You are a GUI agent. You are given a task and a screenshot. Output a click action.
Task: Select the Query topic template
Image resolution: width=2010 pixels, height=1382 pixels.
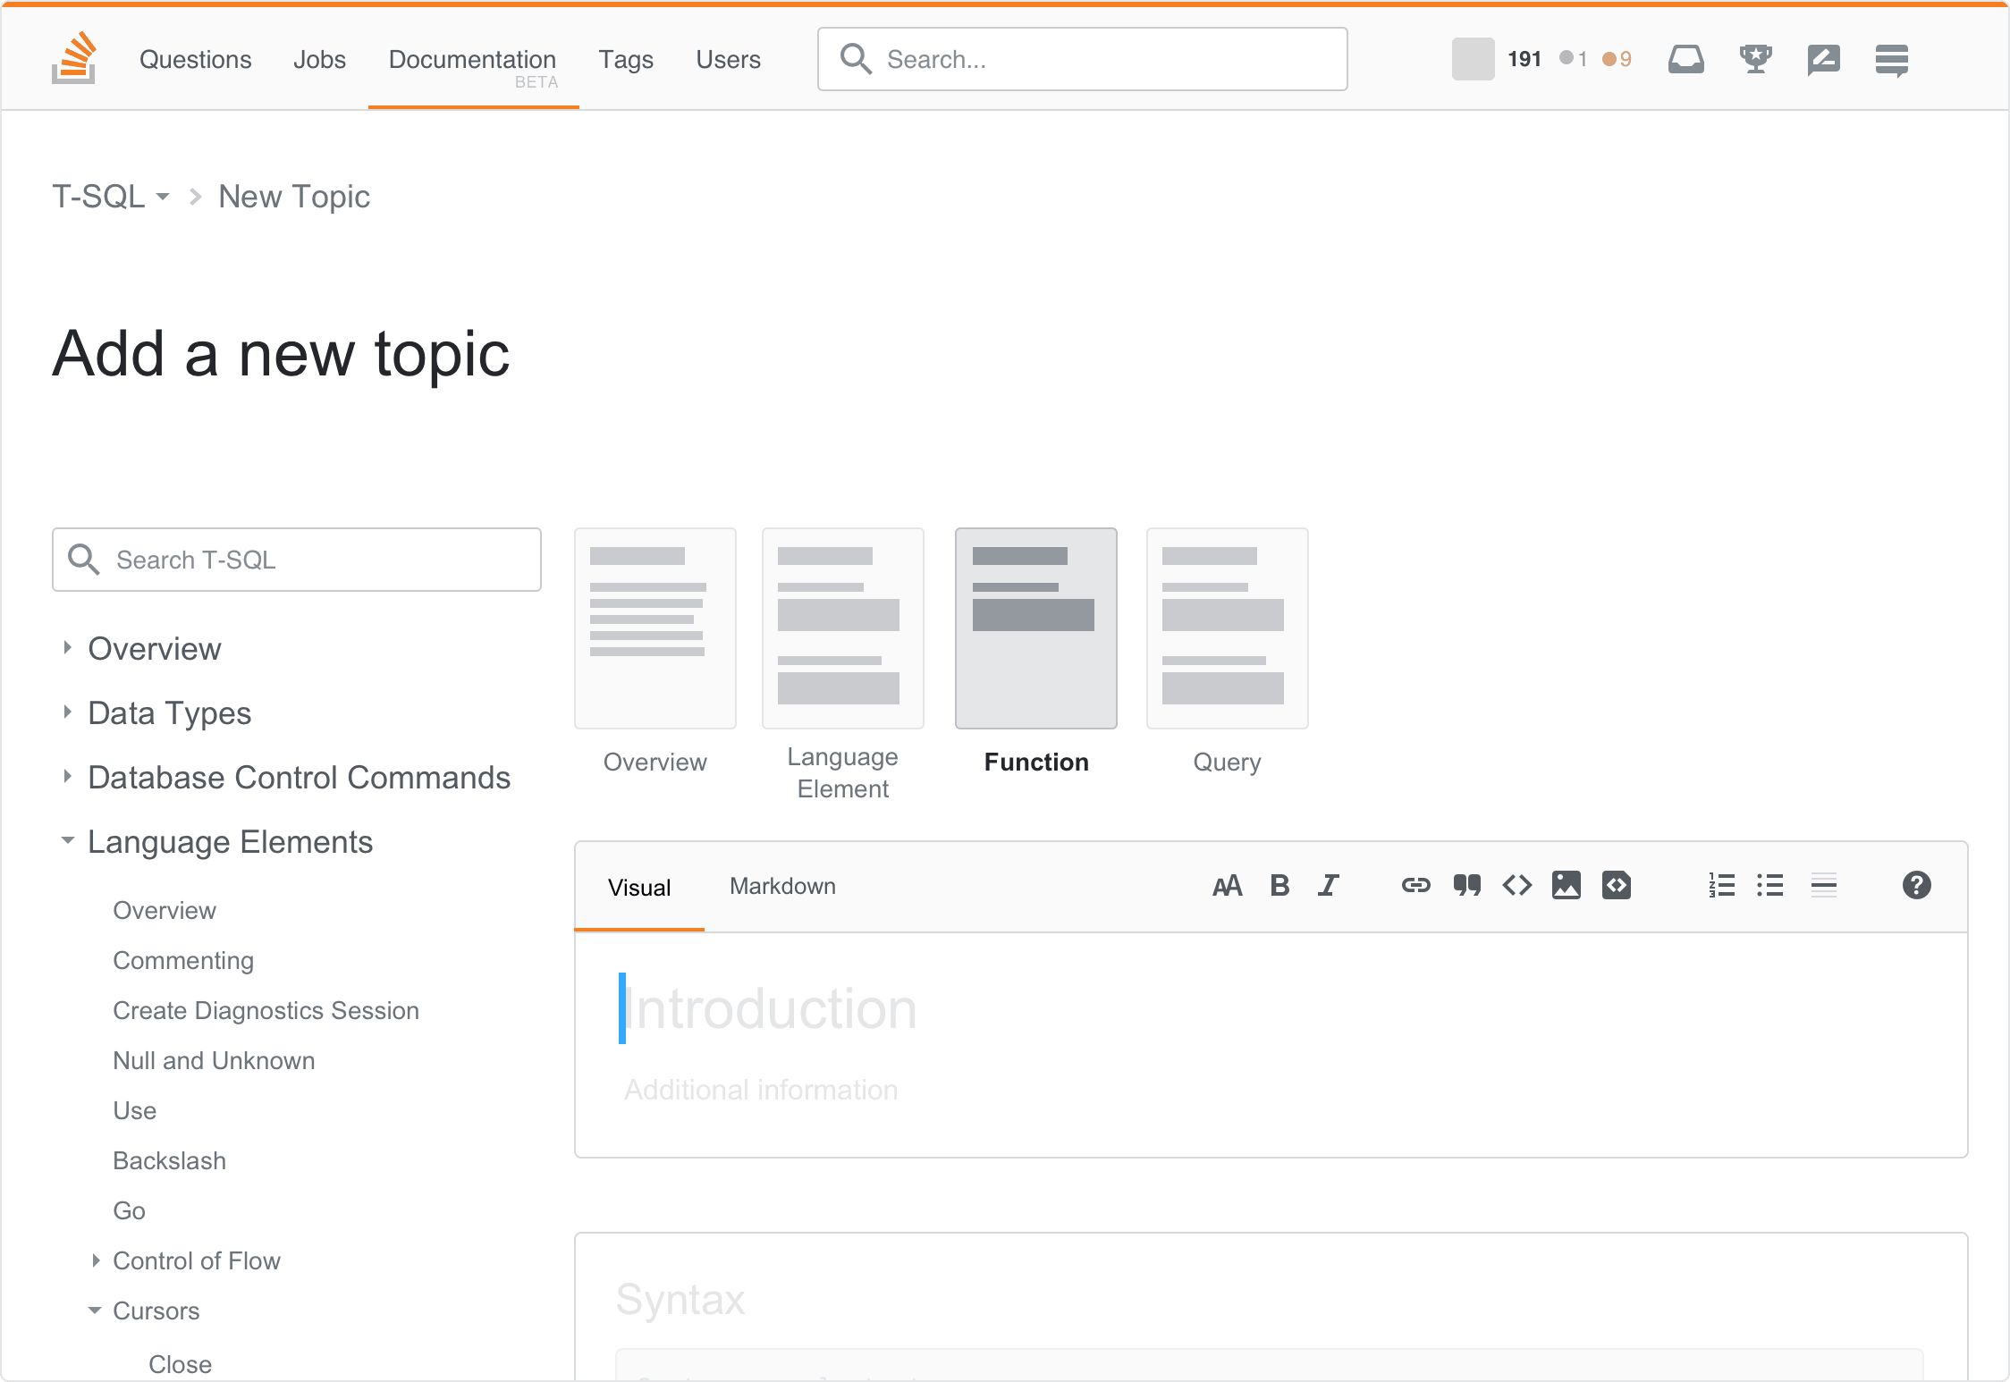click(x=1227, y=628)
